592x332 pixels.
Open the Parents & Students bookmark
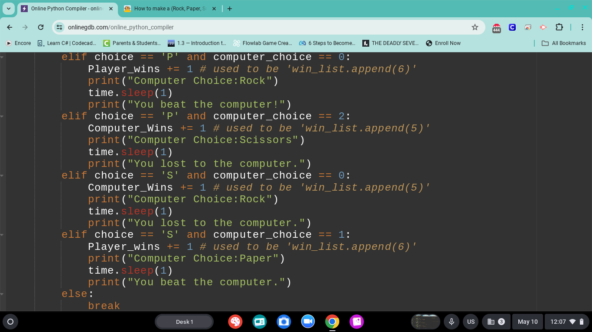pos(132,43)
